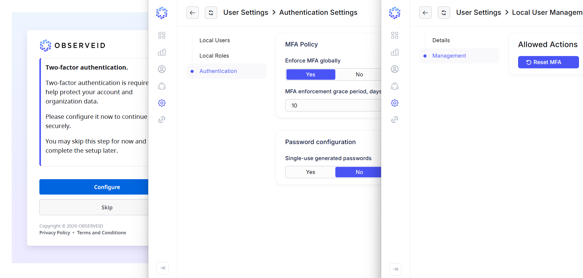Click the ObserveID logo in Authentication Settings sidebar
The width and height of the screenshot is (583, 278).
point(162,13)
